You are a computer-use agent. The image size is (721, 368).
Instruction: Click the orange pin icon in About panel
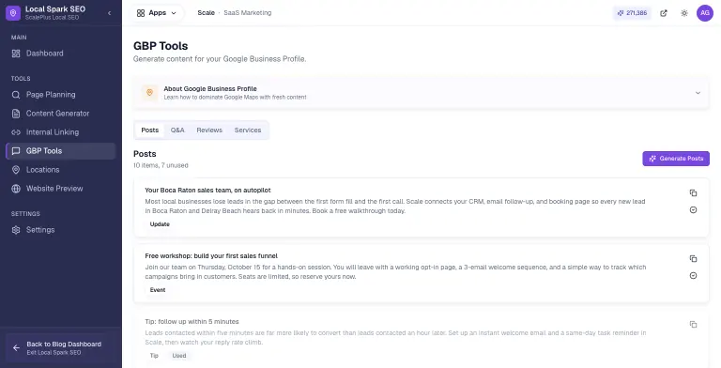(x=149, y=93)
